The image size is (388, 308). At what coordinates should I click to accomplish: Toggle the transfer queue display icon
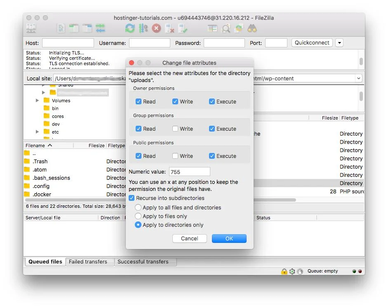coord(100,28)
